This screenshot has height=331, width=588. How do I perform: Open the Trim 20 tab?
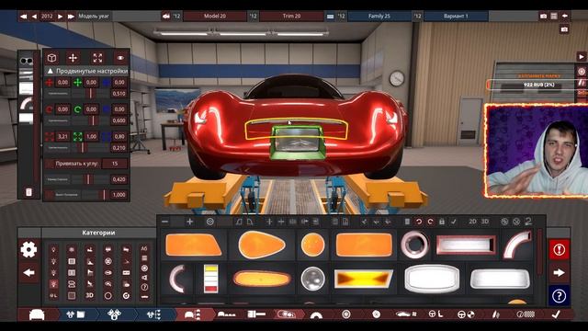point(291,17)
